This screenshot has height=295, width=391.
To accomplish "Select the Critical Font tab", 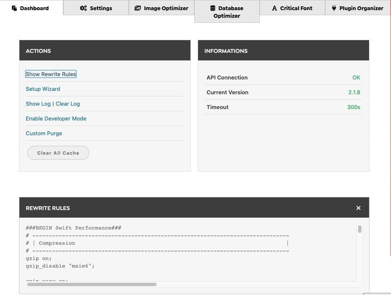I will point(292,8).
